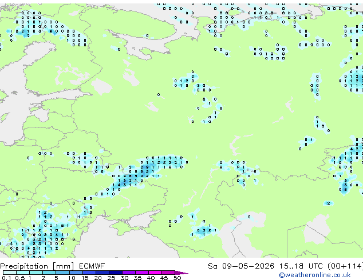The width and height of the screenshot is (363, 280).
Task: Click the '25' legend scale label
Action: point(111,278)
